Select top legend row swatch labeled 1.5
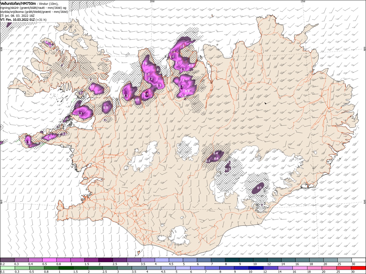Image resolution: width=366 pixels, height=274 pixels. pyautogui.click(x=91, y=260)
